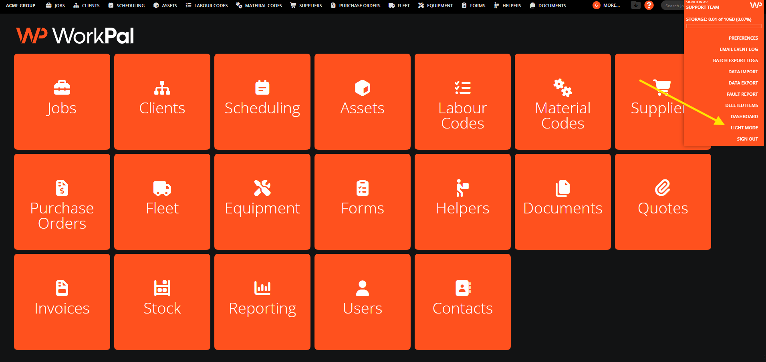Click the download folder icon in top bar
This screenshot has width=766, height=362.
(x=636, y=5)
